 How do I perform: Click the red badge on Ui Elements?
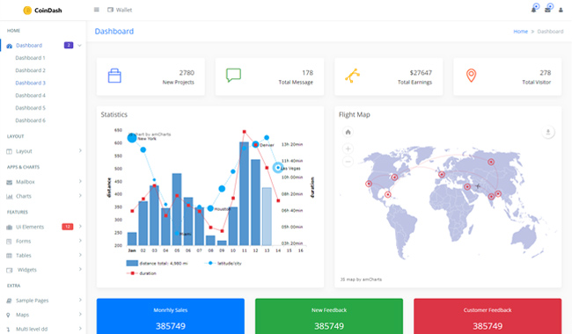click(68, 227)
